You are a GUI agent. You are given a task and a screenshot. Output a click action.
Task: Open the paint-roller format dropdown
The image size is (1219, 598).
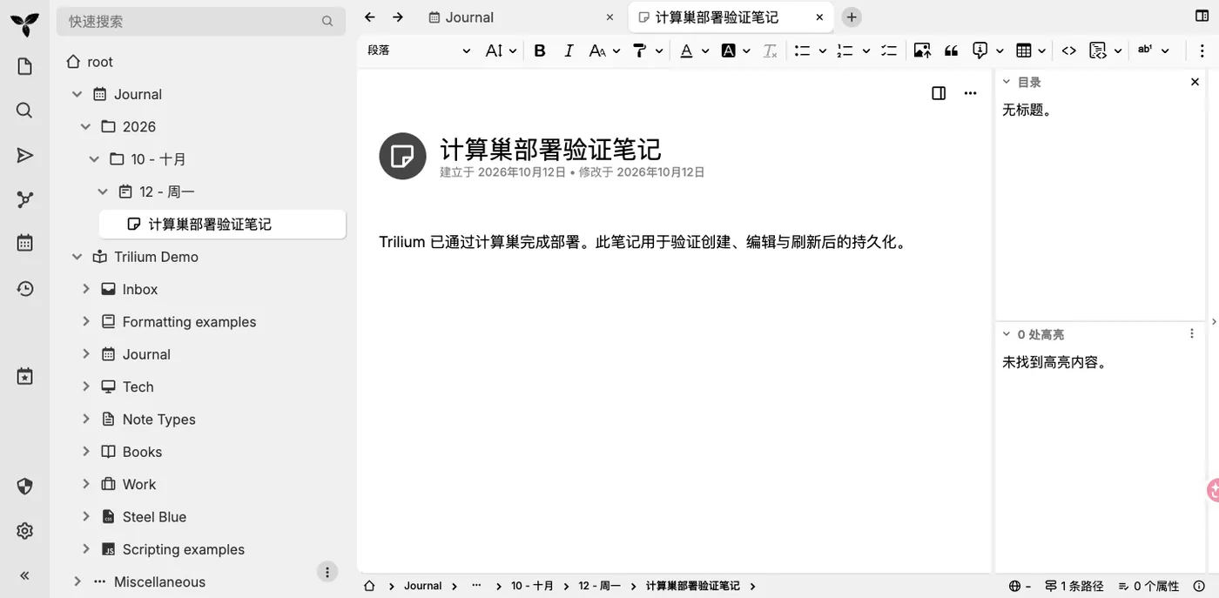pos(648,50)
